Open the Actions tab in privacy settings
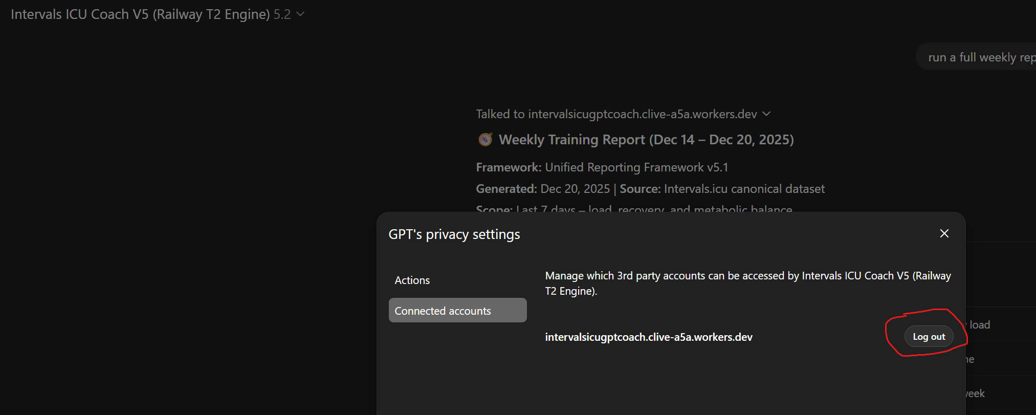Screen dimensions: 1036x415 (412, 280)
